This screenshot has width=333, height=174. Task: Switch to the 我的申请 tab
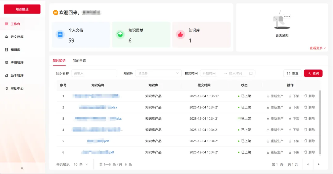79,61
